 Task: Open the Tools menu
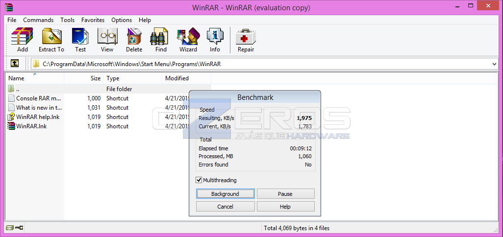click(x=67, y=20)
